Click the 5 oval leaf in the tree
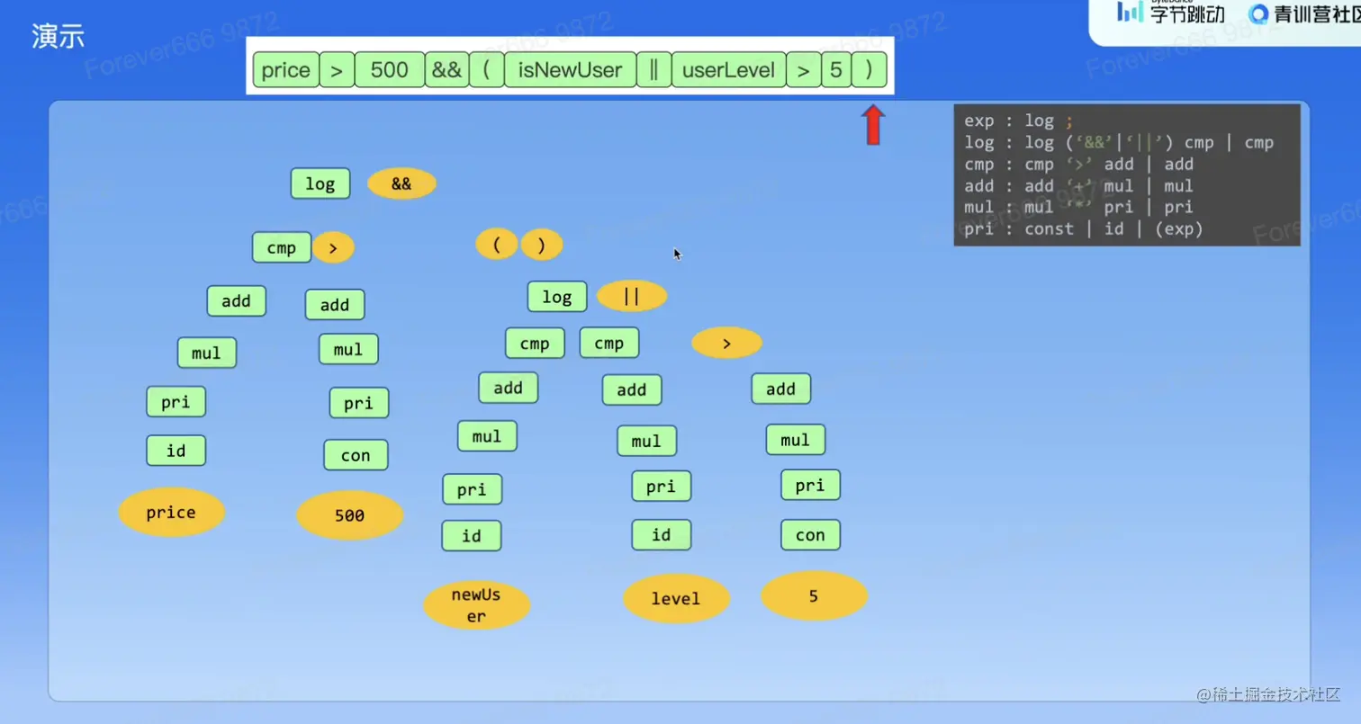 pos(814,595)
